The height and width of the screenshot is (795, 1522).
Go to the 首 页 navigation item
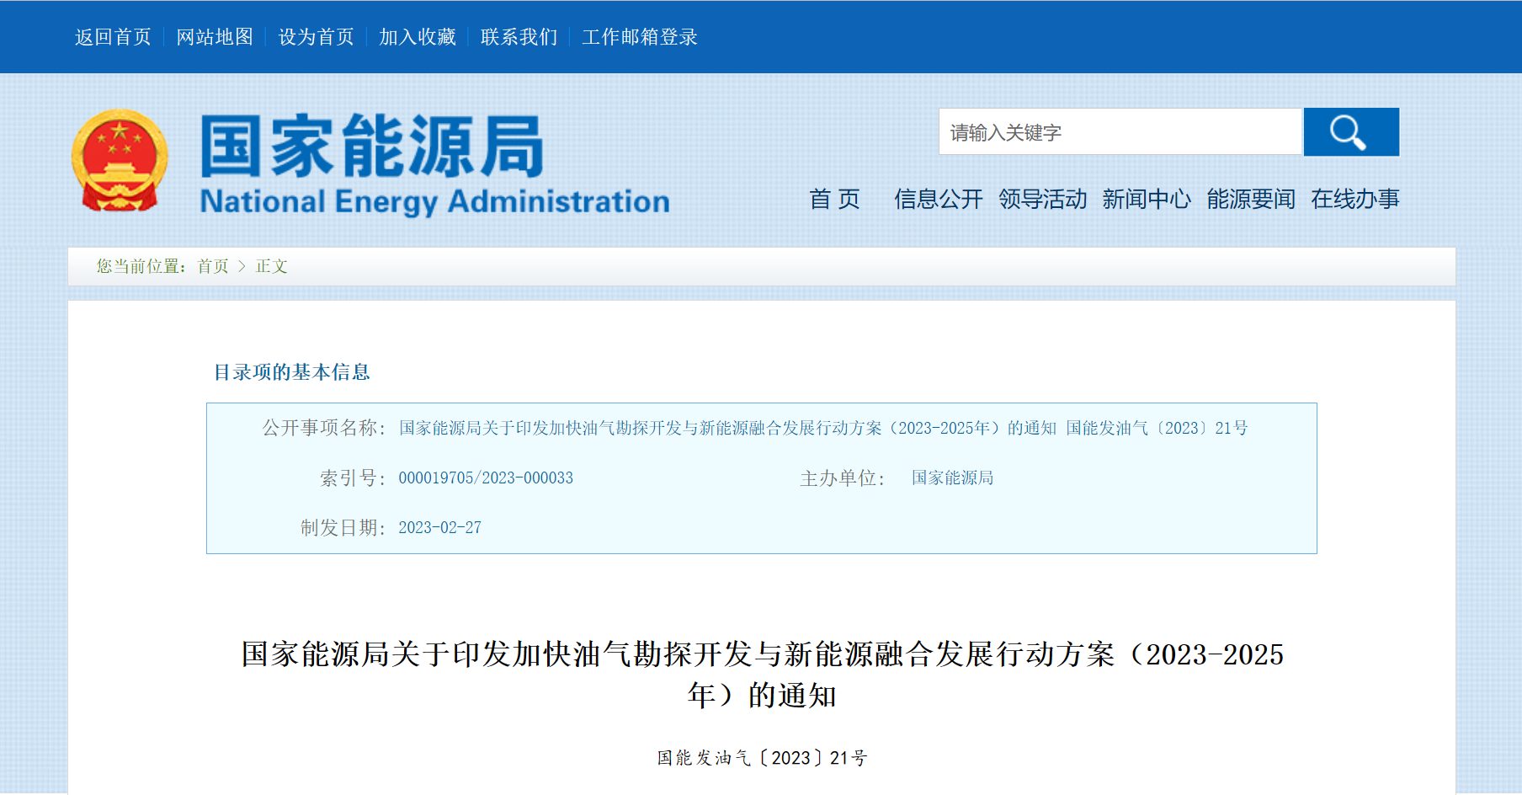(x=834, y=199)
